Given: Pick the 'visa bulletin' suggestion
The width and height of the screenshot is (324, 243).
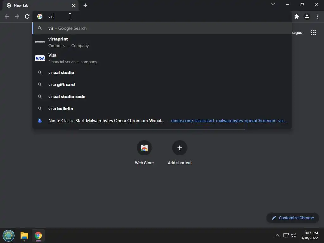Looking at the screenshot, I should [162, 109].
